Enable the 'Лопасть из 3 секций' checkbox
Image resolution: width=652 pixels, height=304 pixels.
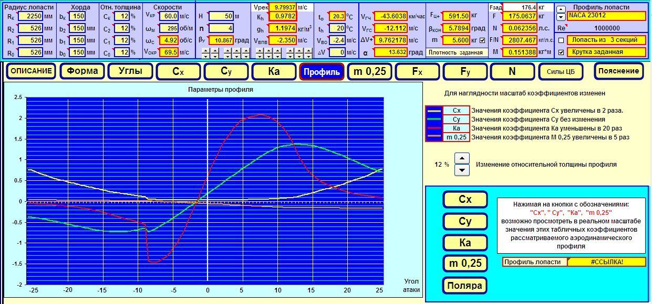coord(561,40)
